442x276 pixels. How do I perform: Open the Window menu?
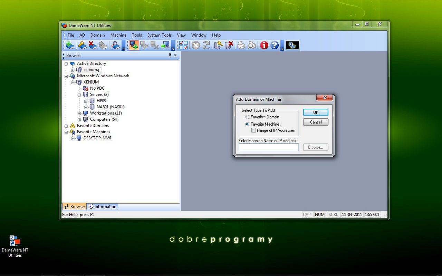(x=199, y=35)
